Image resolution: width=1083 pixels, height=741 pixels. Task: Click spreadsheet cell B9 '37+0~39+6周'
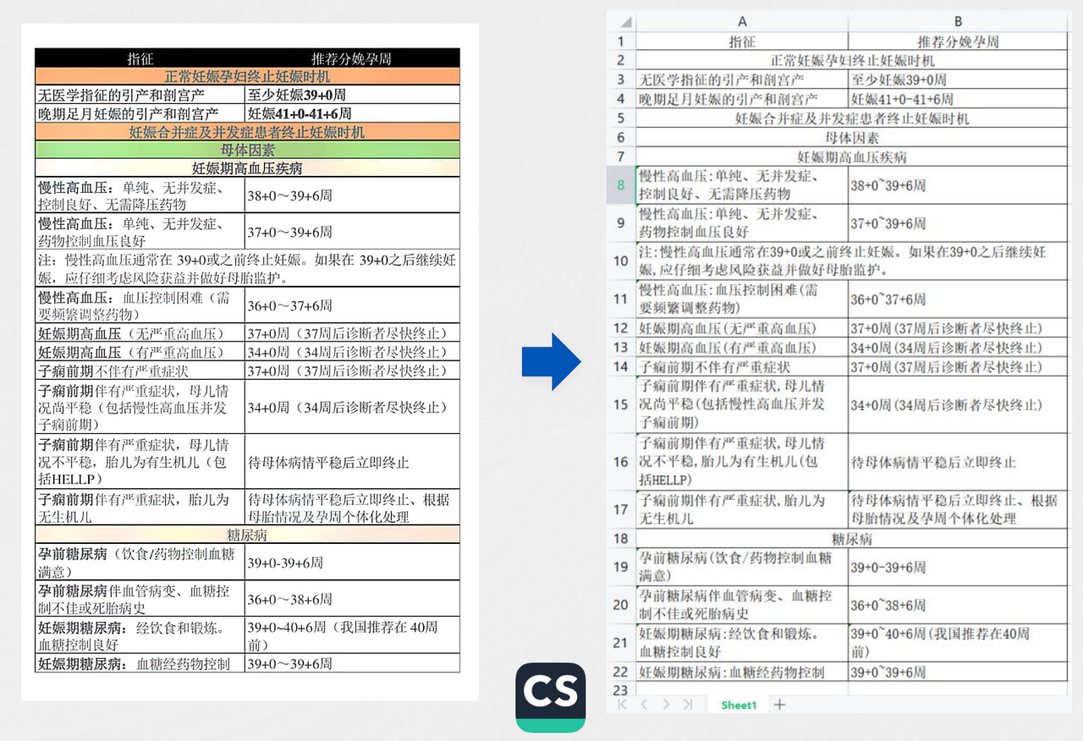click(x=958, y=222)
